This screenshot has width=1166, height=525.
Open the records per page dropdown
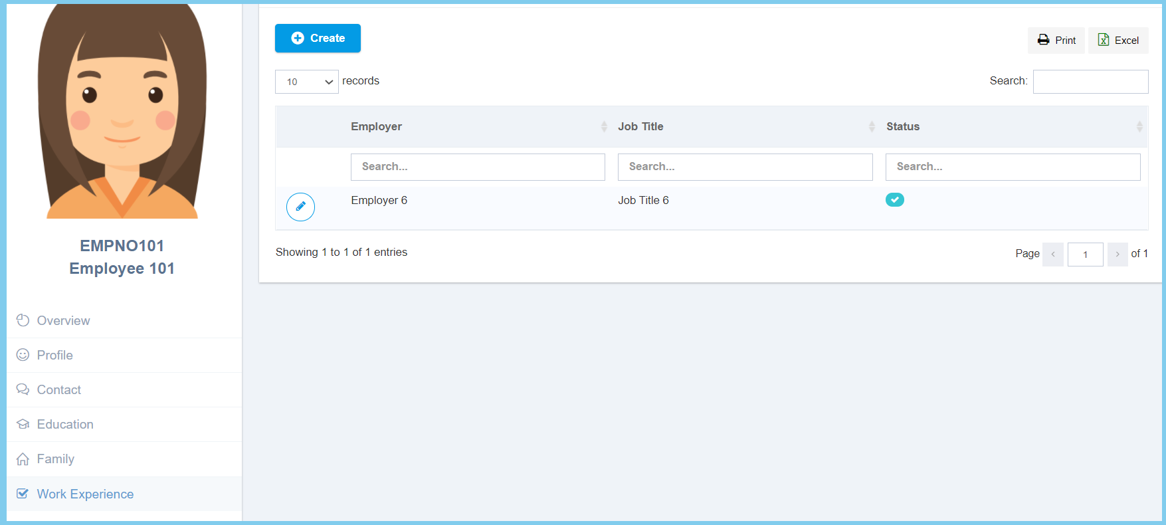306,82
